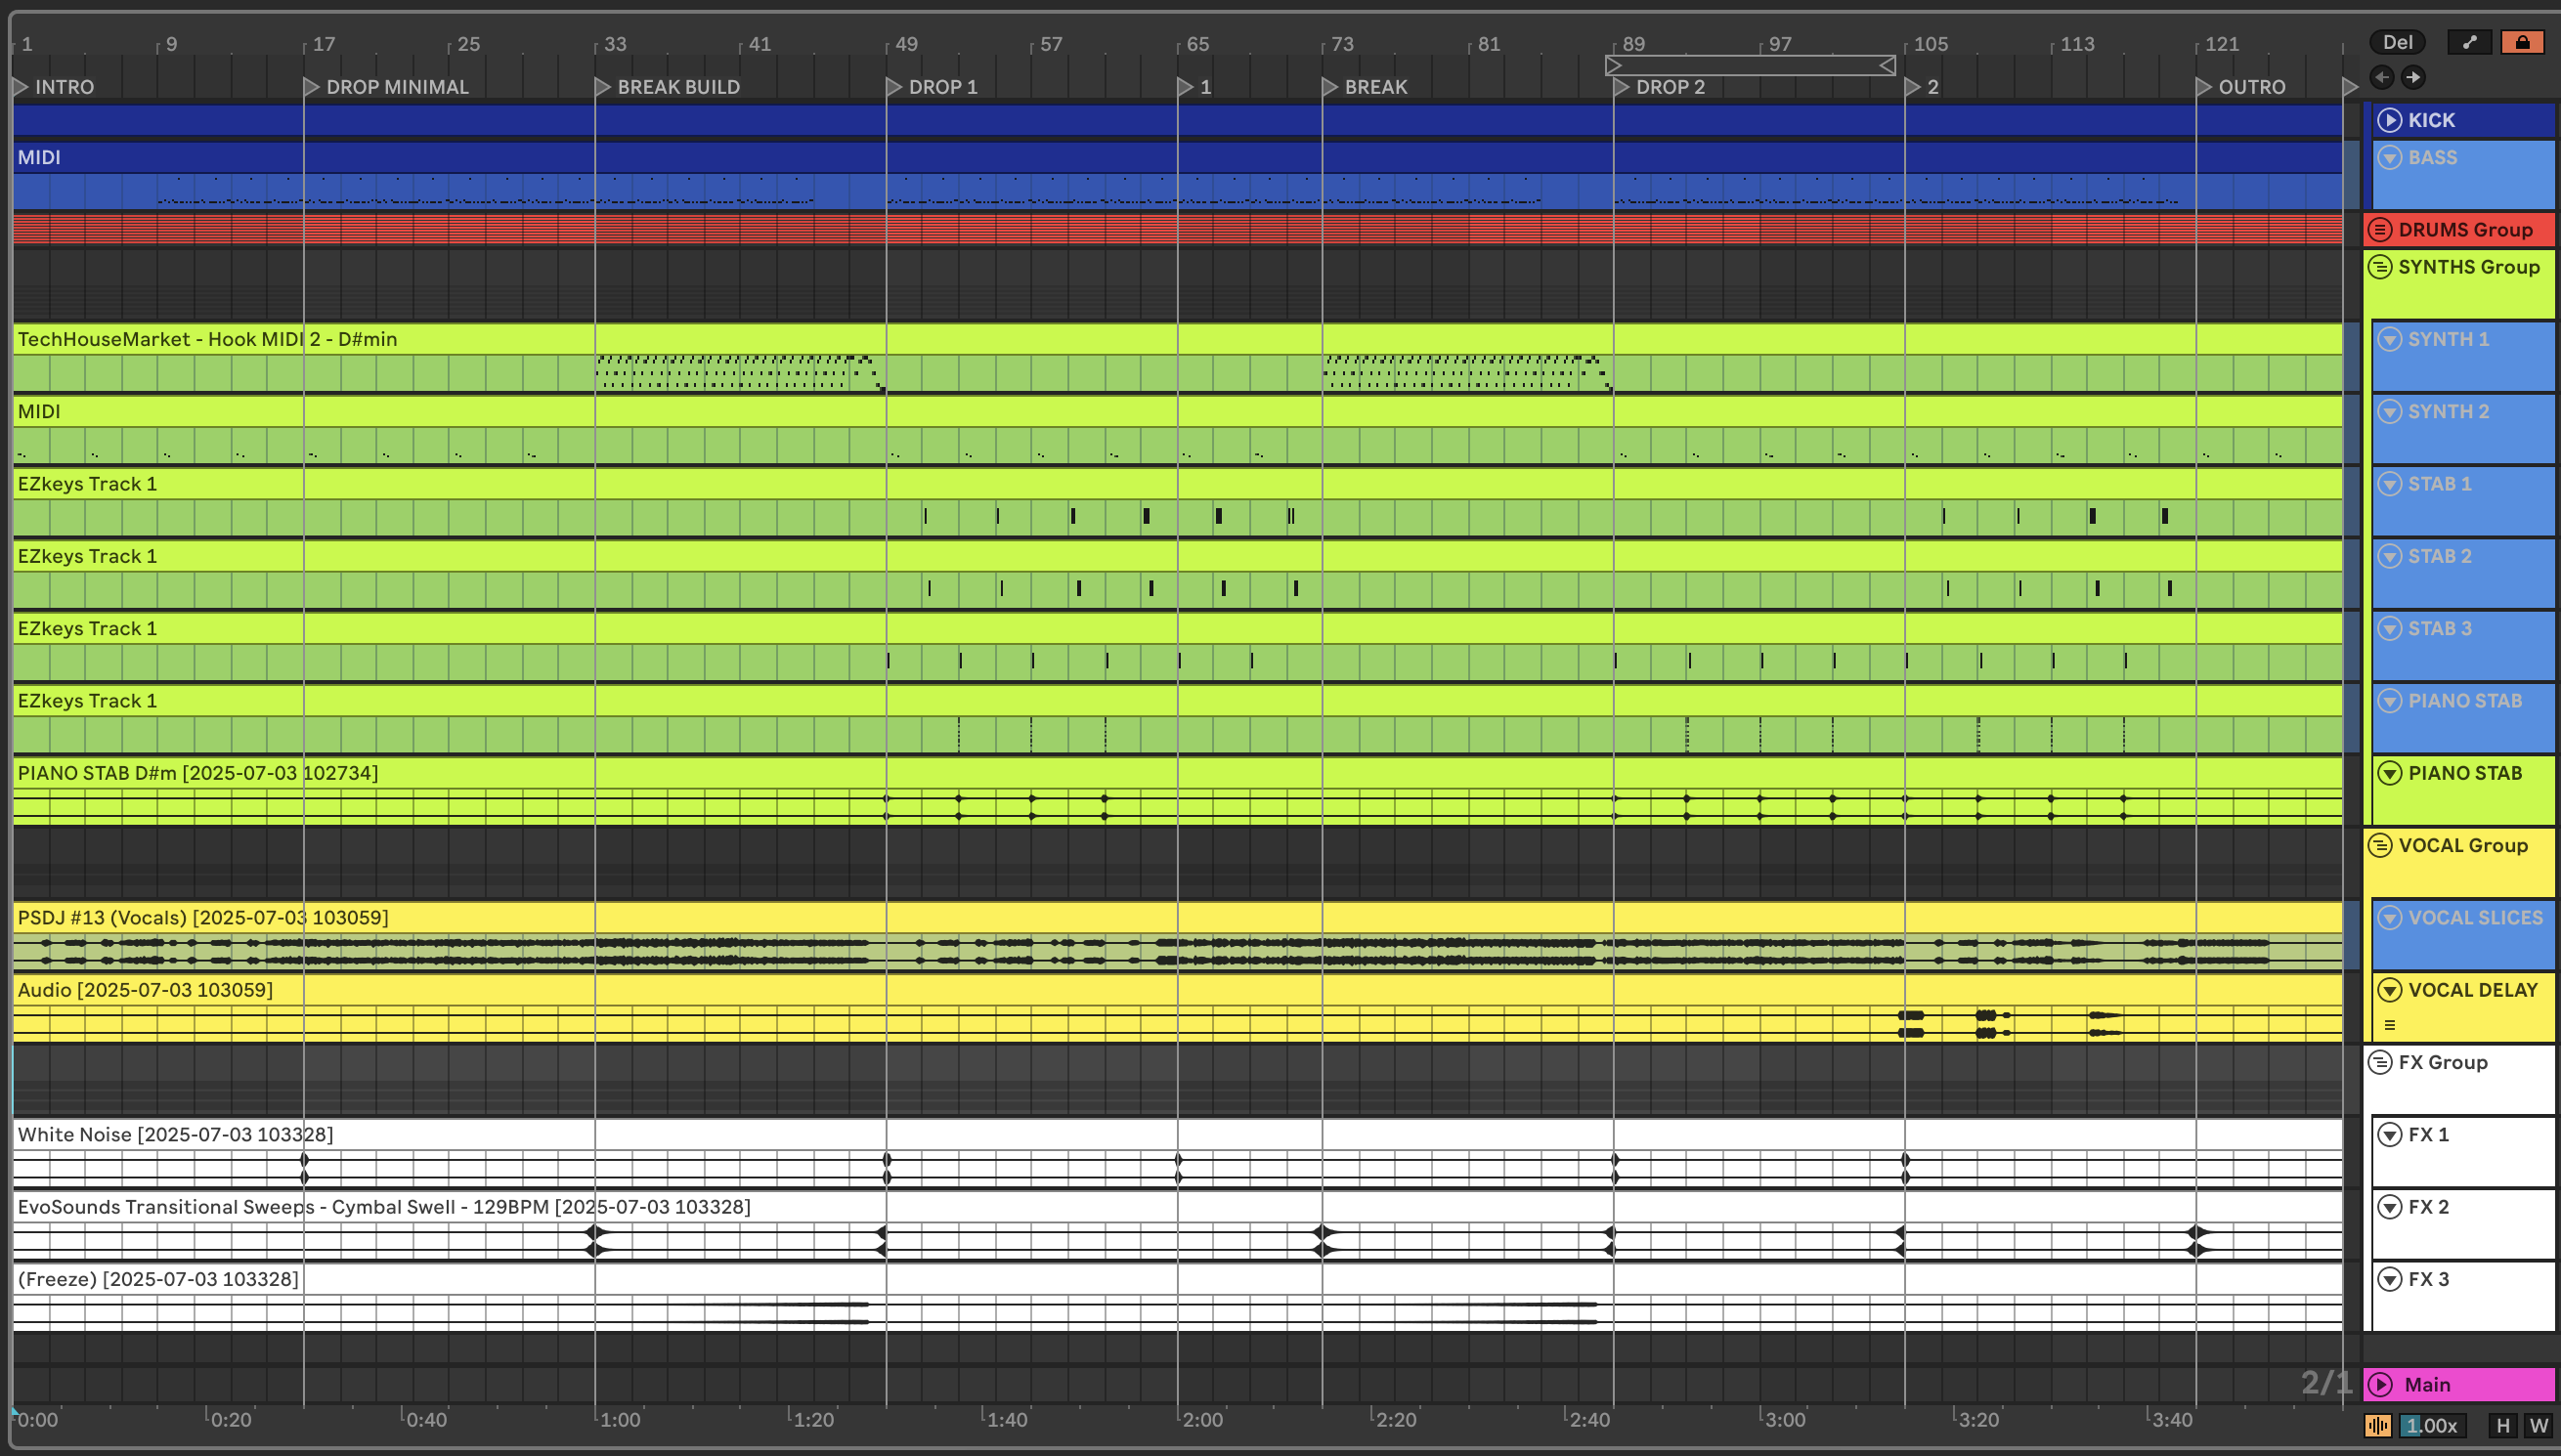Launch the locator named 1
This screenshot has width=2561, height=1456.
(1185, 87)
